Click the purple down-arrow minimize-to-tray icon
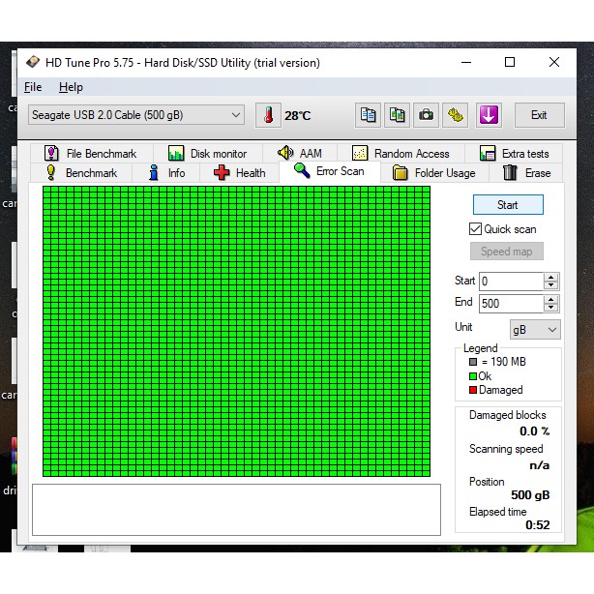Viewport: 594px width, 594px height. [x=489, y=115]
